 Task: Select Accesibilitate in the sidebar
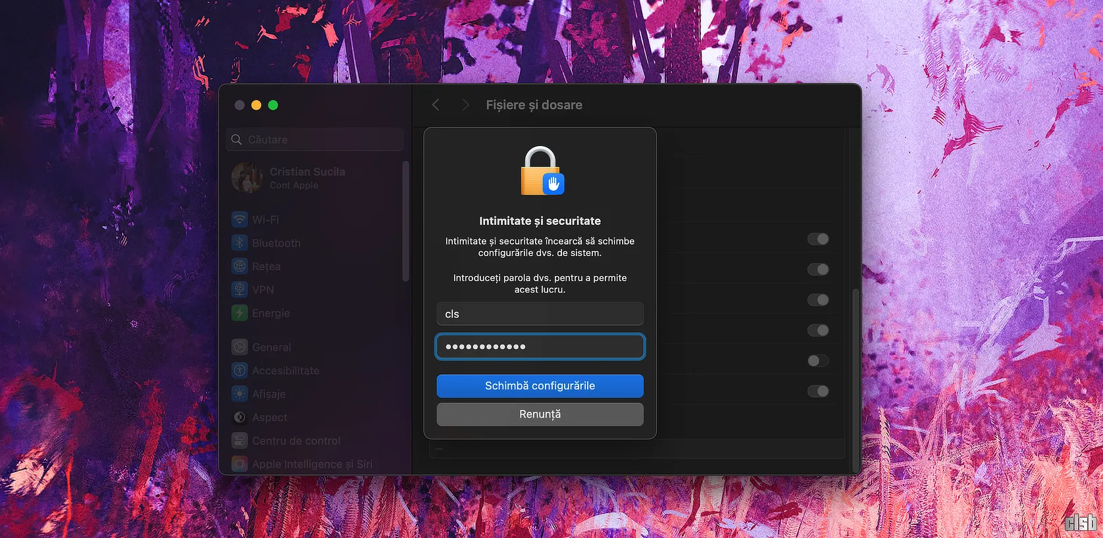point(286,370)
